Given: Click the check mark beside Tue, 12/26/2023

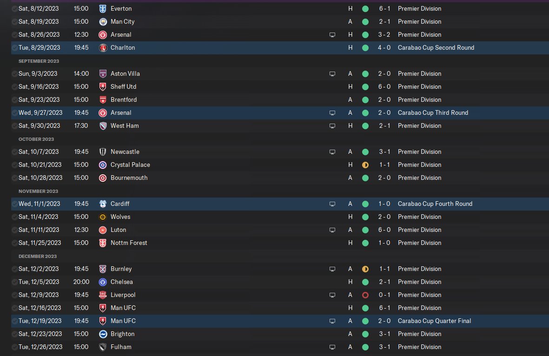Looking at the screenshot, I should pos(15,347).
